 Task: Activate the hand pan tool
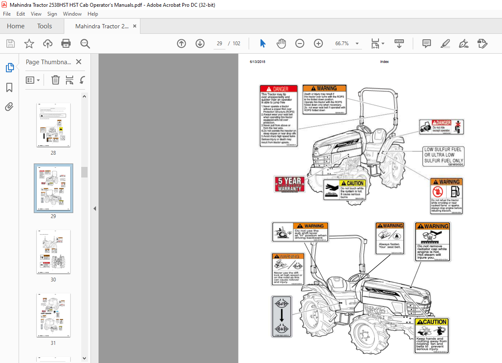(281, 44)
